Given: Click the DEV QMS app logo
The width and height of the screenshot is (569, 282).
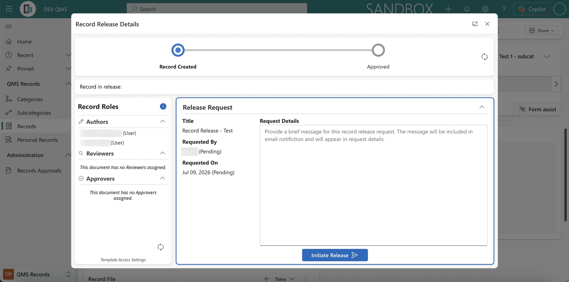Looking at the screenshot, I should [28, 9].
